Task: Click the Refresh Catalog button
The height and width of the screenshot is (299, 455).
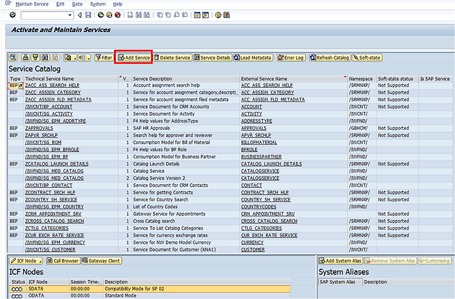Action: [330, 58]
